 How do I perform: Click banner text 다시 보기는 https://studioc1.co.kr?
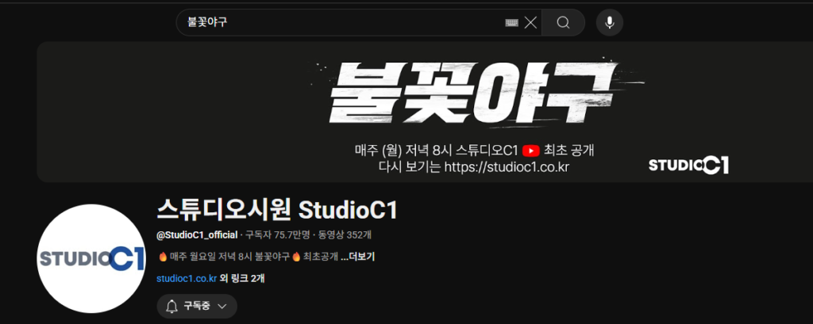tap(474, 167)
